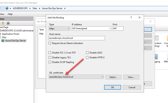The image size is (168, 103).
Task: Click the Host name input field
Action: coord(77,38)
